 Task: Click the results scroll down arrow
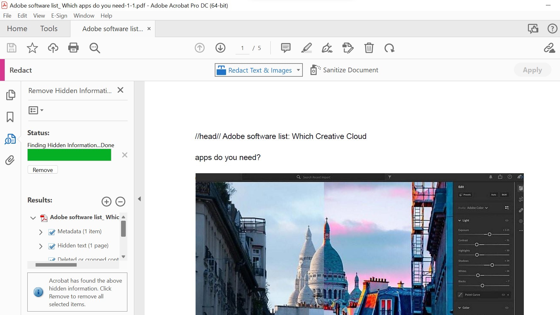[124, 257]
